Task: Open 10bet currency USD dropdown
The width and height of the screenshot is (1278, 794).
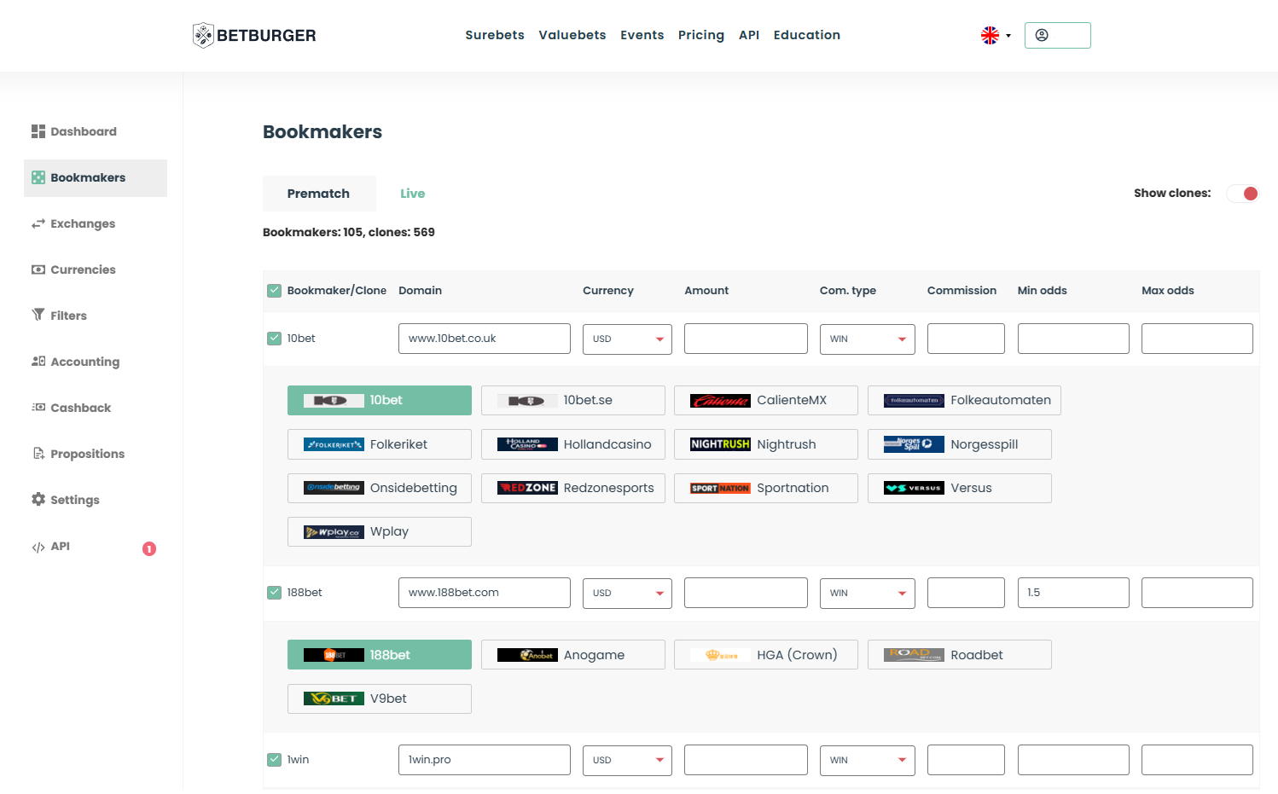Action: (x=627, y=339)
